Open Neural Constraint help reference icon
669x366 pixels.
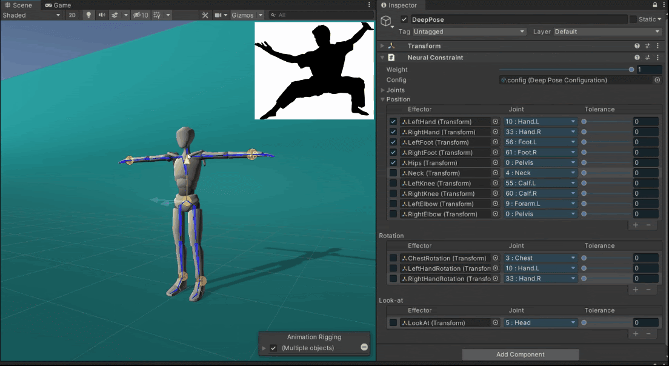point(637,58)
